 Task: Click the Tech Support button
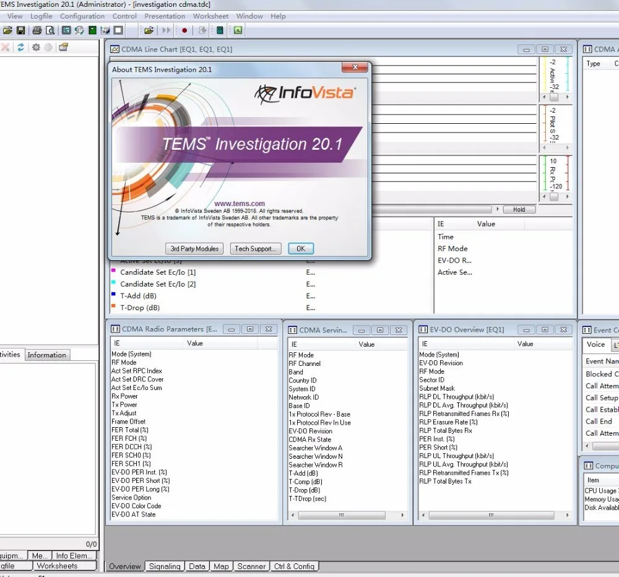coord(256,248)
